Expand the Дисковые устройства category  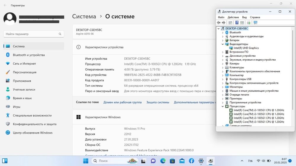[x=223, y=56]
